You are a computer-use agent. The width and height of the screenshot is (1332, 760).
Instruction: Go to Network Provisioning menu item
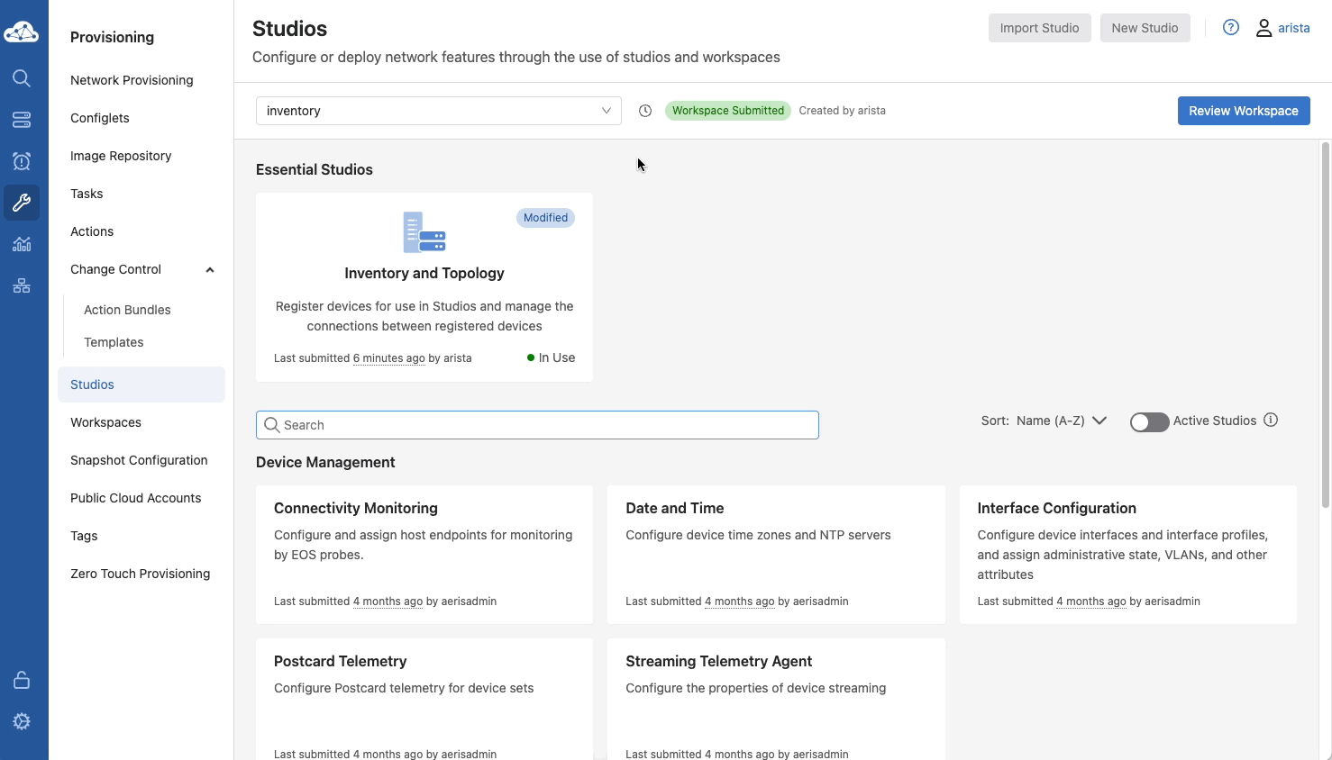tap(132, 80)
